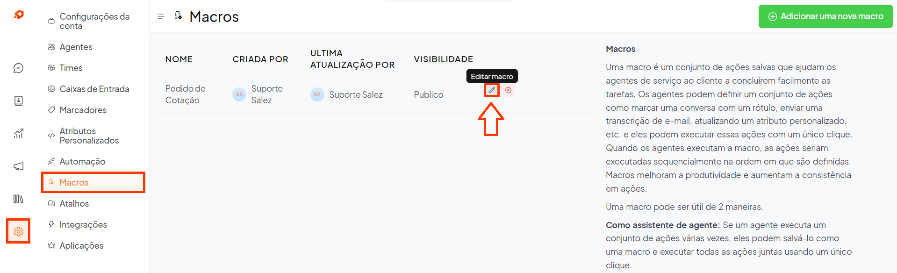
Task: Open the reports chart icon
Action: tap(18, 134)
